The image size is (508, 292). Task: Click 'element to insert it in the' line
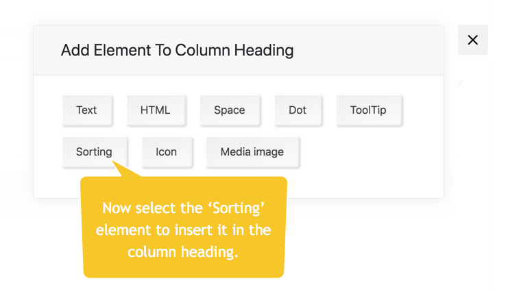pos(183,230)
